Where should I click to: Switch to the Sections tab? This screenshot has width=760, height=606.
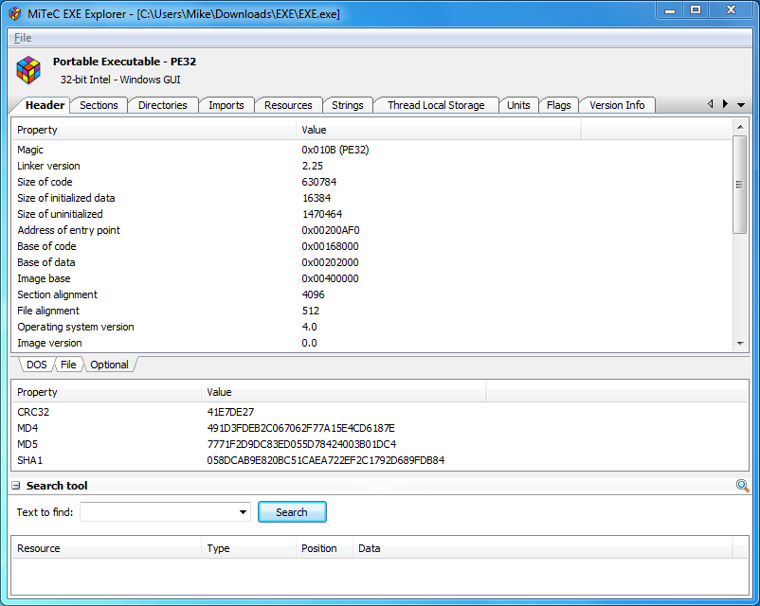(99, 105)
